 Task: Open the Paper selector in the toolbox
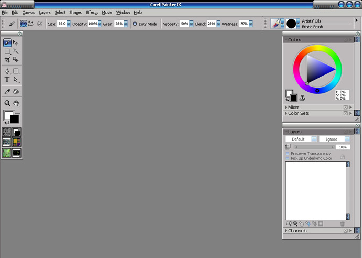[x=7, y=132]
